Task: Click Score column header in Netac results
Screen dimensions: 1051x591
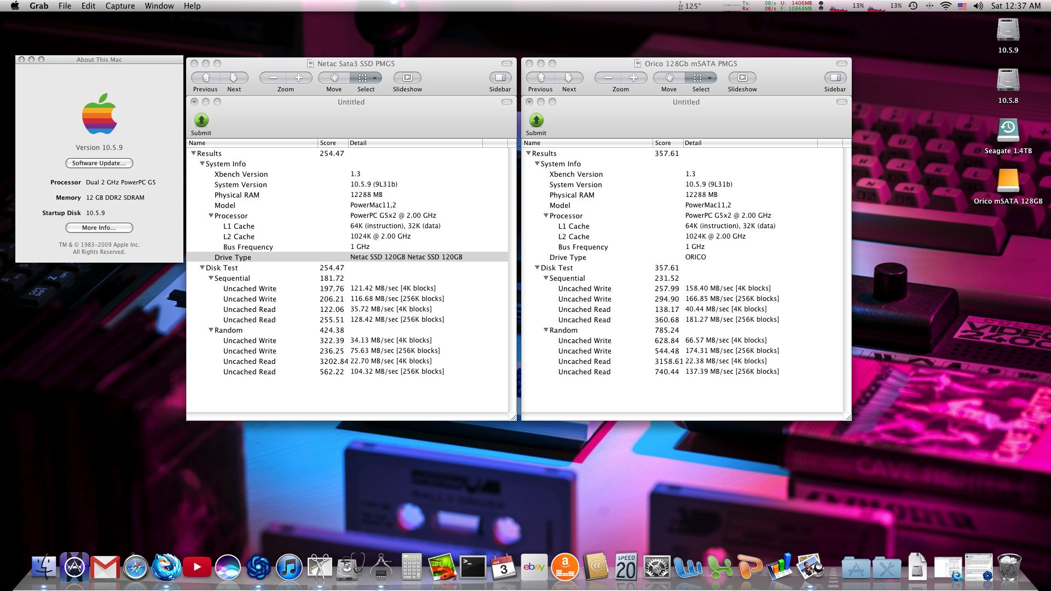Action: [x=332, y=143]
